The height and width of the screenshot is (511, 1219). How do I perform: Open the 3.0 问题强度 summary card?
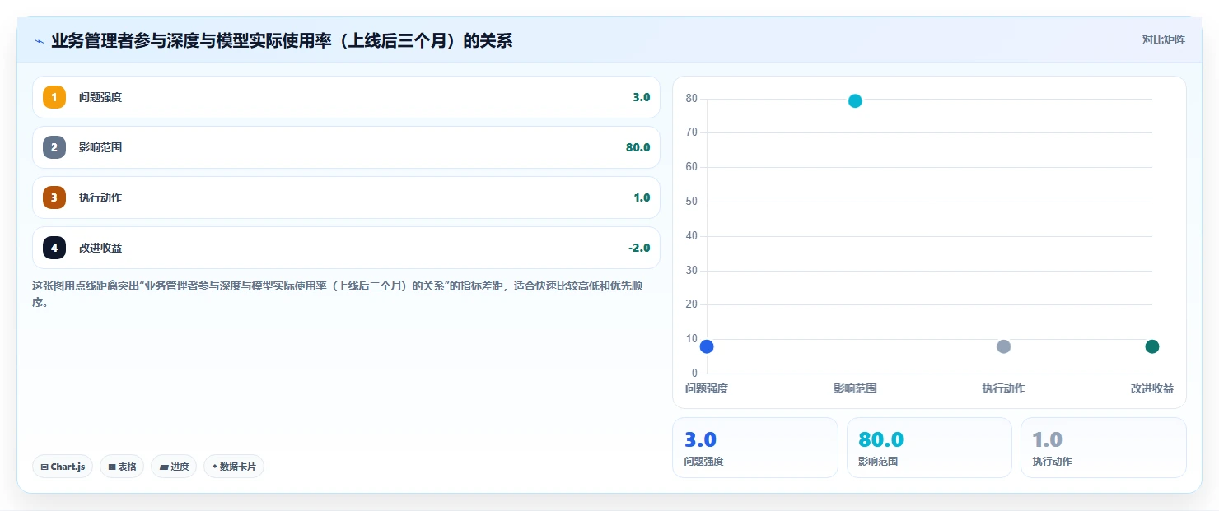point(755,448)
